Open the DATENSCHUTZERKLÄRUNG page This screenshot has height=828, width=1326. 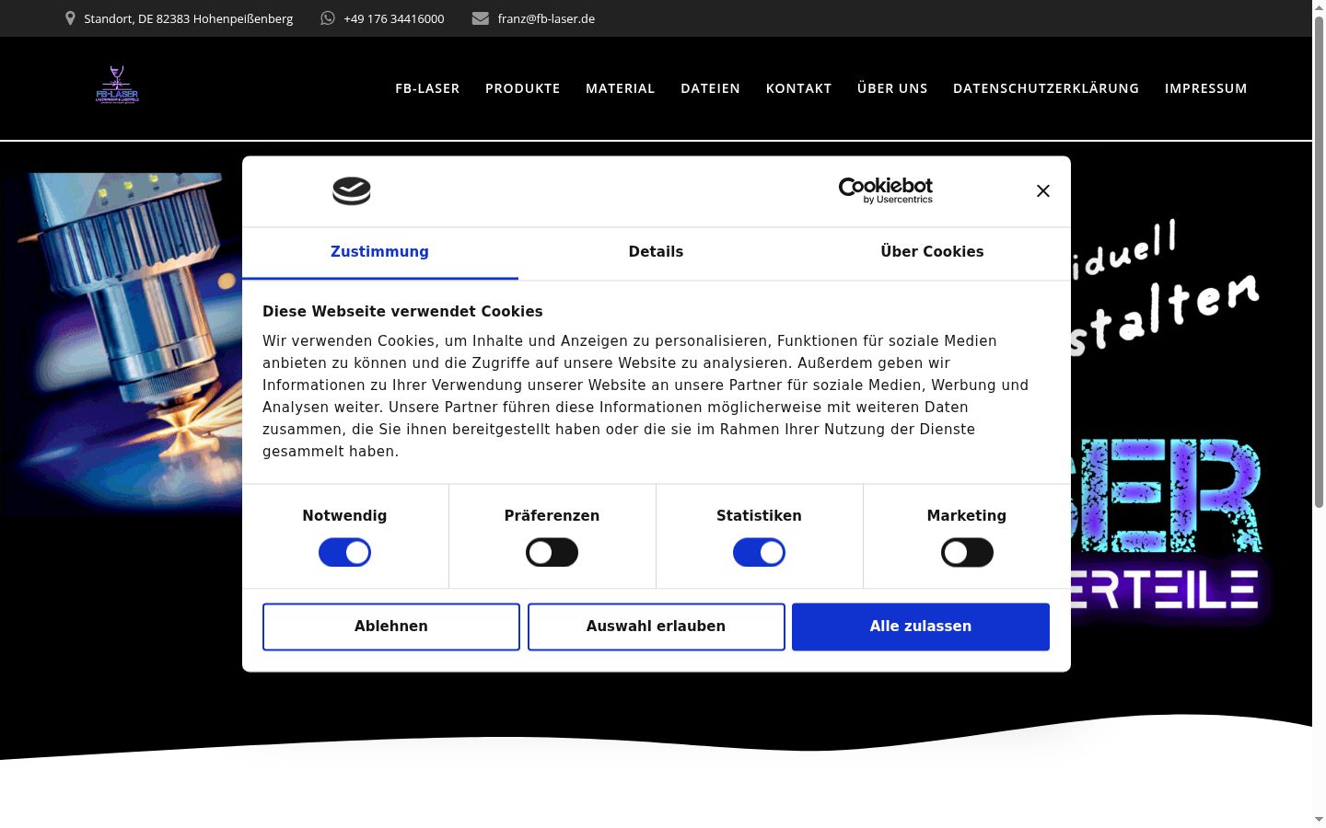pyautogui.click(x=1046, y=88)
